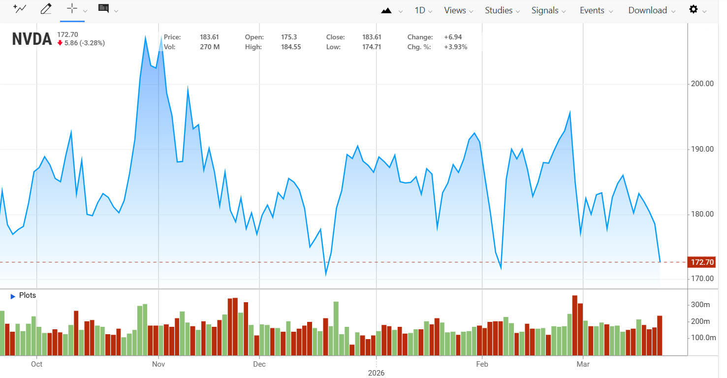Select the Vol value 270 M

point(210,47)
